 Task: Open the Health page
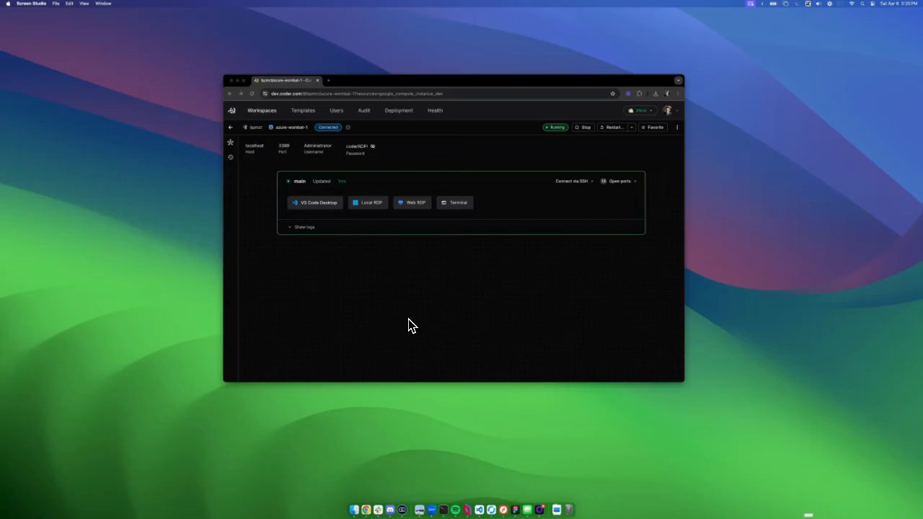click(435, 110)
